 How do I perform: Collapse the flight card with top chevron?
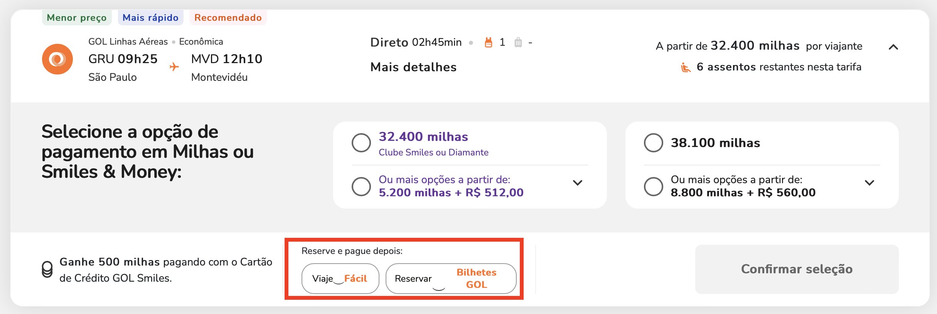click(x=893, y=47)
